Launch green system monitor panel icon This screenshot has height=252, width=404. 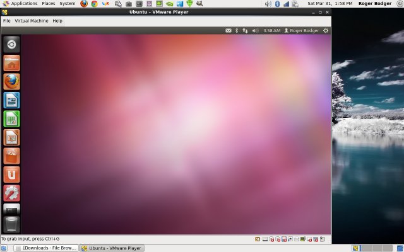click(x=159, y=4)
